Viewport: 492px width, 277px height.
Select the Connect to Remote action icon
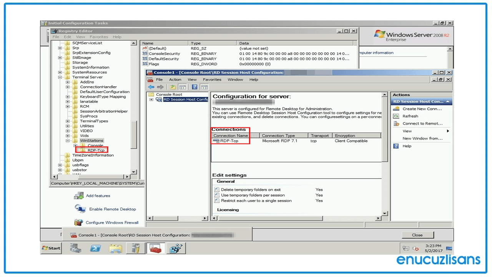[x=396, y=123]
